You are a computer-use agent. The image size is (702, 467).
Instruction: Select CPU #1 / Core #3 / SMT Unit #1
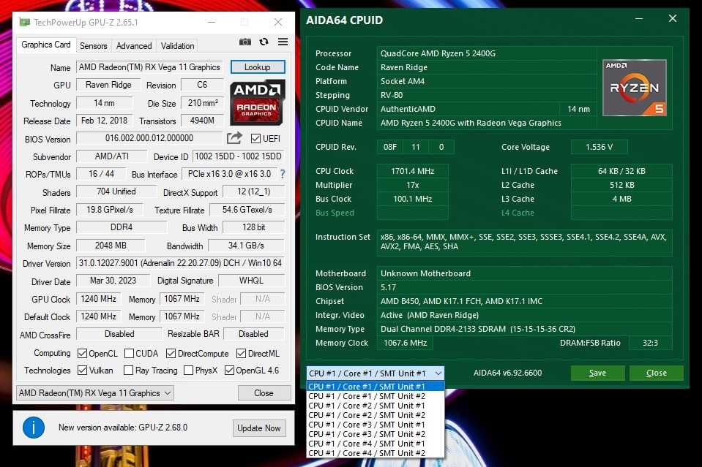[x=376, y=425]
